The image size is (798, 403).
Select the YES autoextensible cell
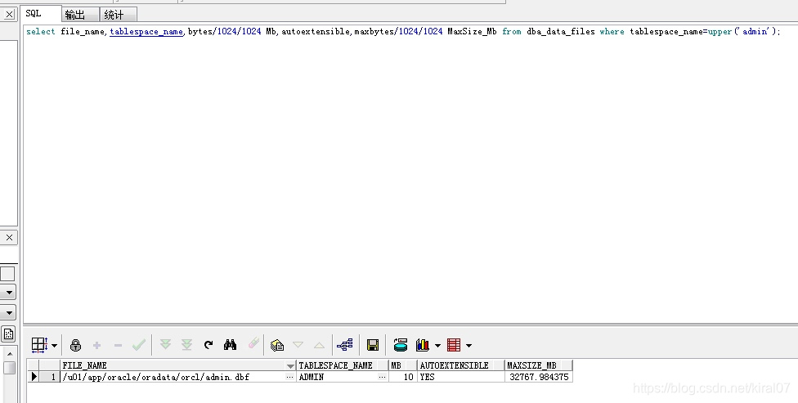460,377
